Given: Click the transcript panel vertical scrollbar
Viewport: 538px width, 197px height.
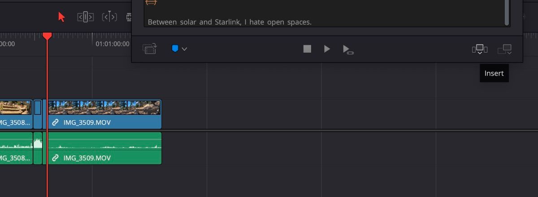Looking at the screenshot, I should (x=507, y=12).
